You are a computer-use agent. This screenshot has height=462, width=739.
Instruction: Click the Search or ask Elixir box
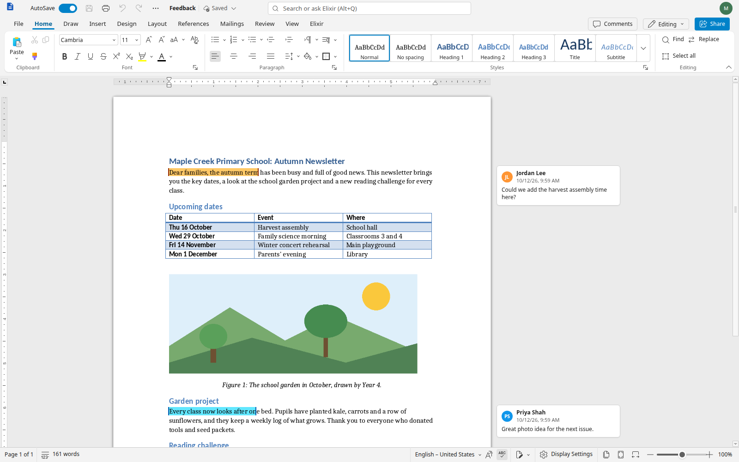[369, 8]
